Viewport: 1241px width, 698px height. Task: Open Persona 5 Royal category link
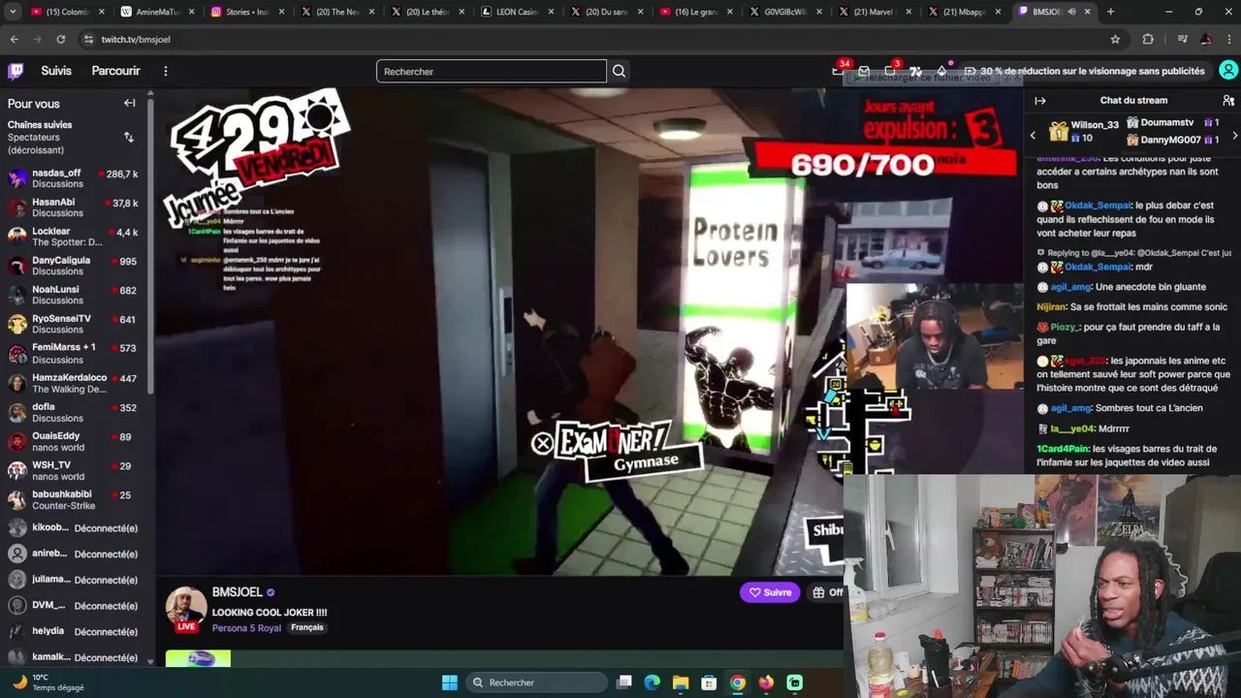246,628
